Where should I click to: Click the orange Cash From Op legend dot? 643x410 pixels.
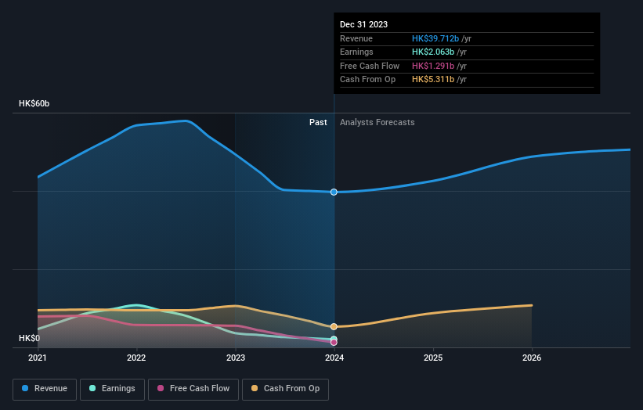point(255,388)
